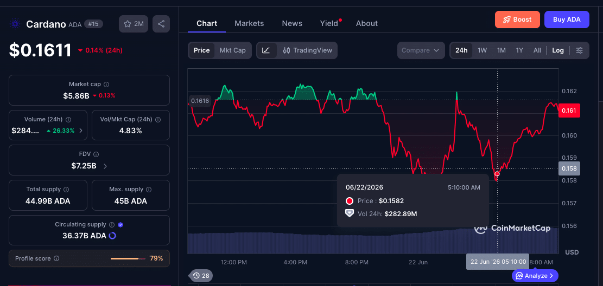Click the Profile score progress bar
This screenshot has width=603, height=286.
(128, 259)
